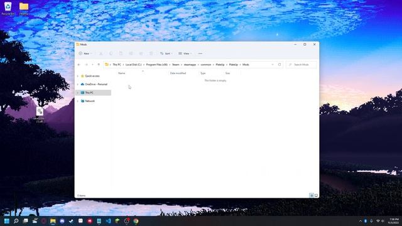402x226 pixels.
Task: Sort by Date modified column
Action: [x=178, y=73]
